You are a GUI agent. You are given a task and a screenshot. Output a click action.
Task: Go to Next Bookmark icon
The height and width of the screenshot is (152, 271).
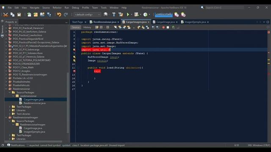point(143,27)
